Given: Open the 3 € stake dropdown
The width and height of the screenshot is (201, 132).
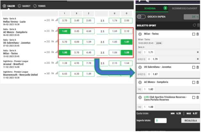Looking at the screenshot, I should [x=190, y=17].
